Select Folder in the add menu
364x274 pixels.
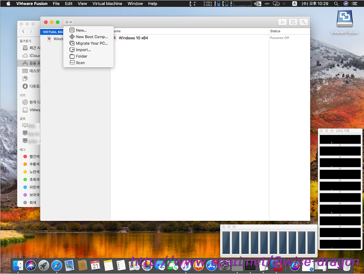[88, 56]
